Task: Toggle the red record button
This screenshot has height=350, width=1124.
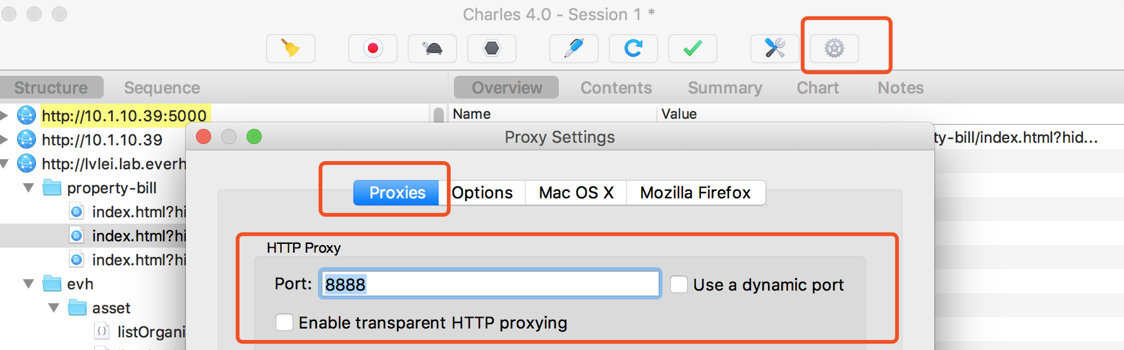Action: 373,49
